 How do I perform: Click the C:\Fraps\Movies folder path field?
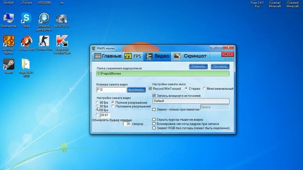click(x=163, y=74)
